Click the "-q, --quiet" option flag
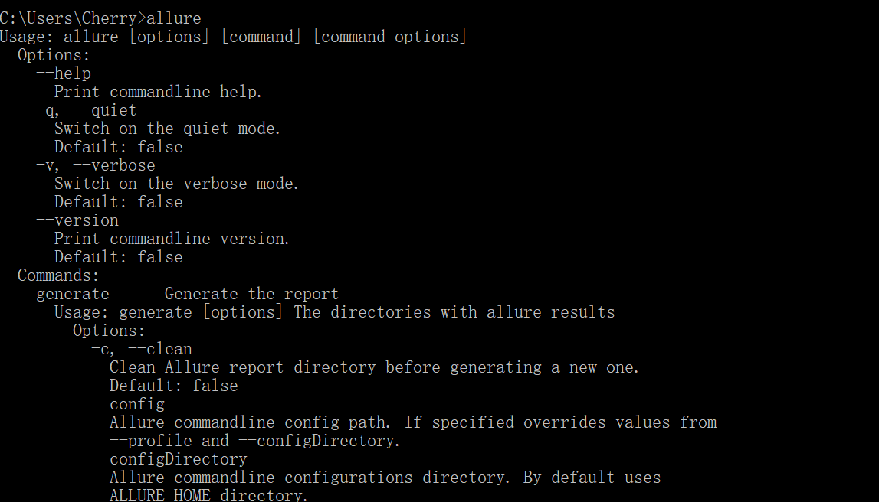Viewport: 879px width, 502px height. click(x=86, y=109)
